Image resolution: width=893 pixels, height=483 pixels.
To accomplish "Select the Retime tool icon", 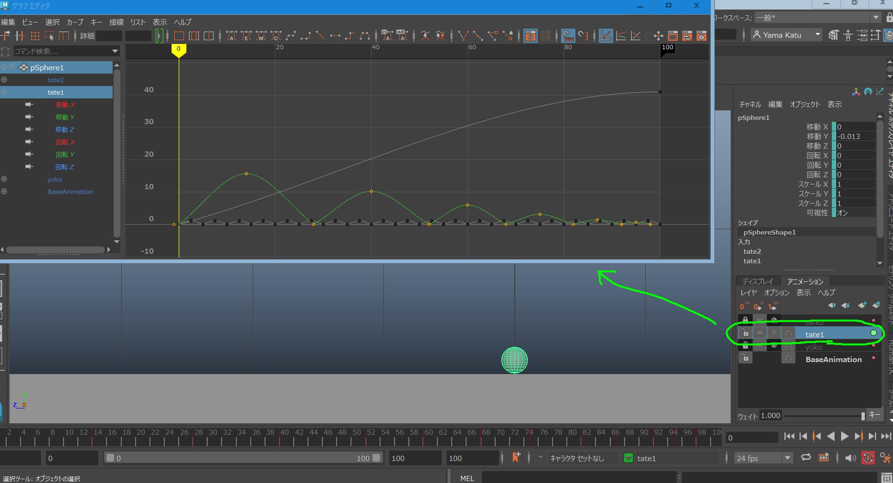I will pos(64,36).
